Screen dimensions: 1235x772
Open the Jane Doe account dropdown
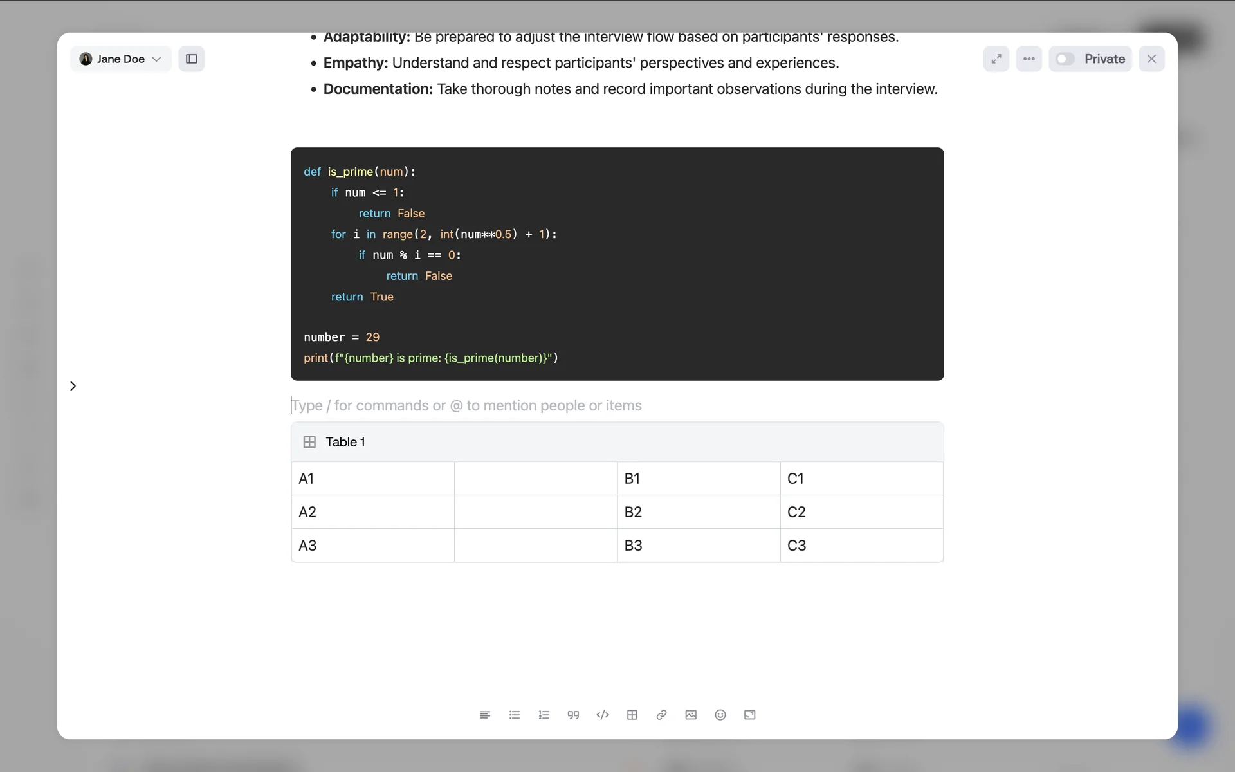(x=120, y=59)
